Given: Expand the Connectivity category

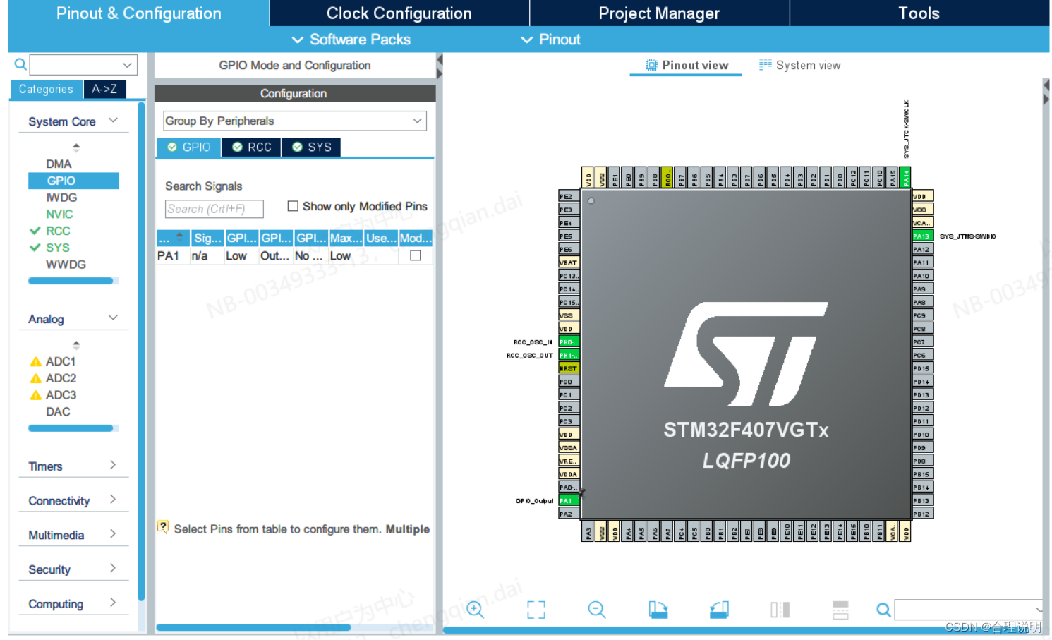Looking at the screenshot, I should 113,500.
